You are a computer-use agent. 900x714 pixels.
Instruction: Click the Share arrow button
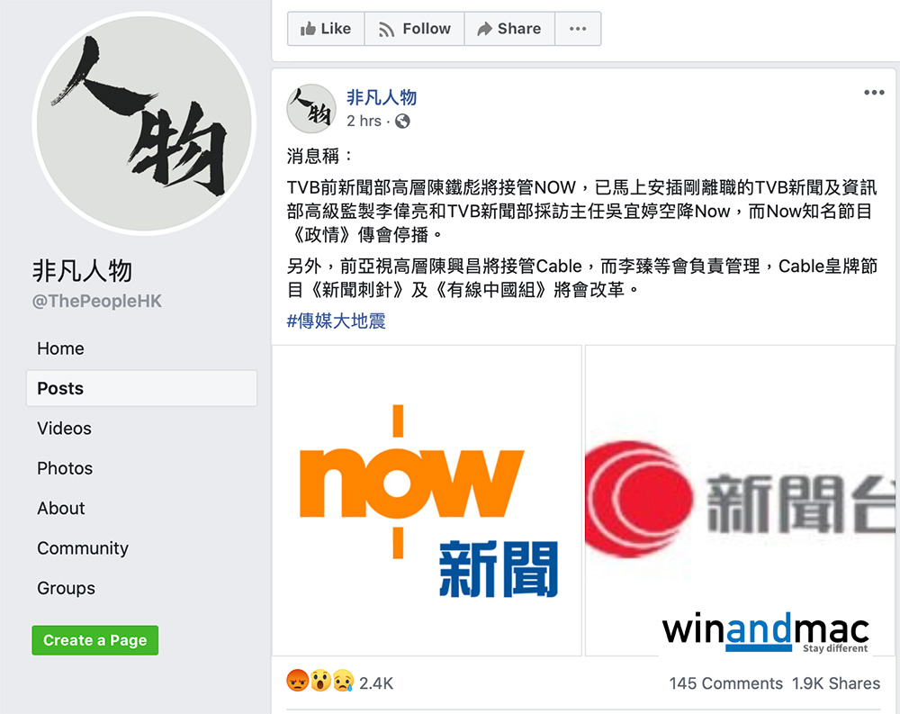(509, 29)
